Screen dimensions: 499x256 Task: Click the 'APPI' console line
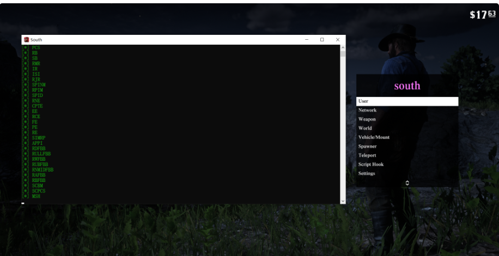(33, 143)
